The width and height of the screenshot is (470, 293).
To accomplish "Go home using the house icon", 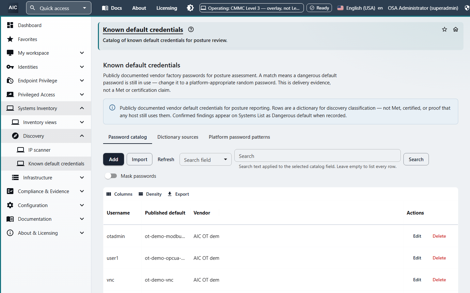I will click(456, 29).
